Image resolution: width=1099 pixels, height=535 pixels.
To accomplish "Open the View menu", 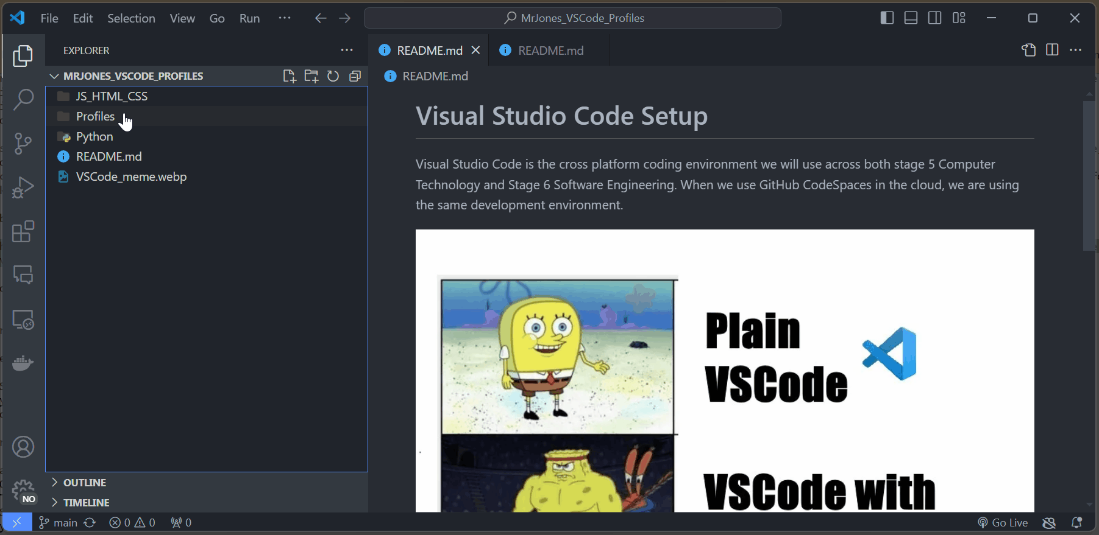I will tap(182, 18).
